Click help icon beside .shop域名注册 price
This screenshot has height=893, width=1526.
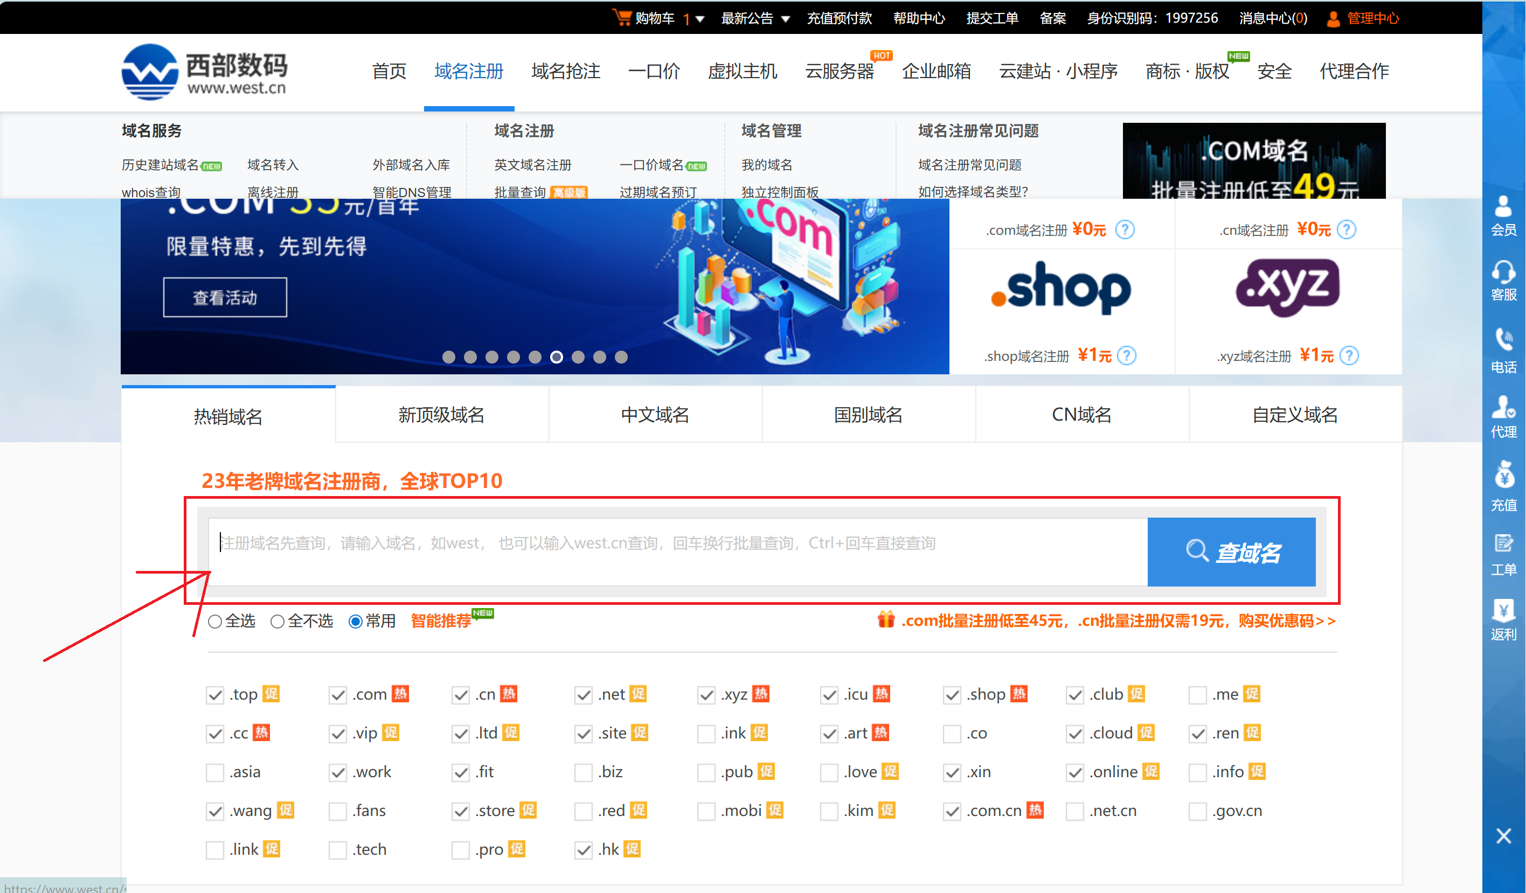[1126, 355]
